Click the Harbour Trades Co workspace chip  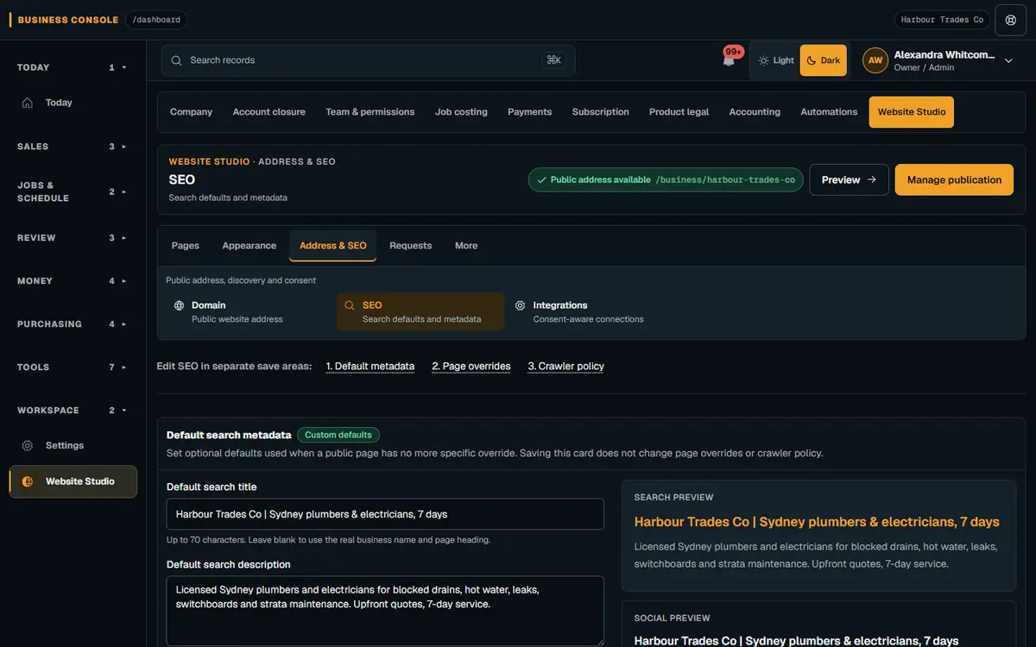click(x=942, y=20)
